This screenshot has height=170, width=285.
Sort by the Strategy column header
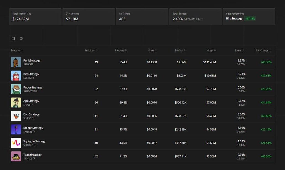[x=17, y=51]
